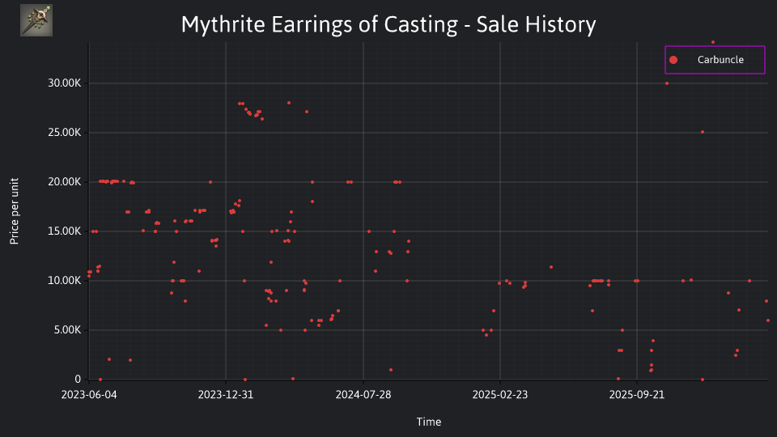
Task: Click the 30K sale point near legend
Action: coord(666,83)
